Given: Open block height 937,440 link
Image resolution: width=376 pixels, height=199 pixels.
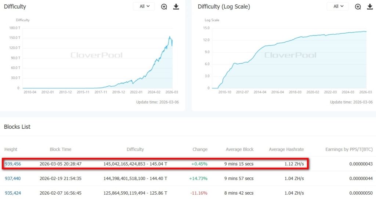Looking at the screenshot, I should [x=13, y=179].
